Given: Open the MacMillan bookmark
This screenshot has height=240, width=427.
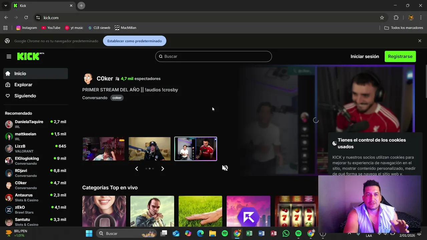Looking at the screenshot, I should click(125, 28).
